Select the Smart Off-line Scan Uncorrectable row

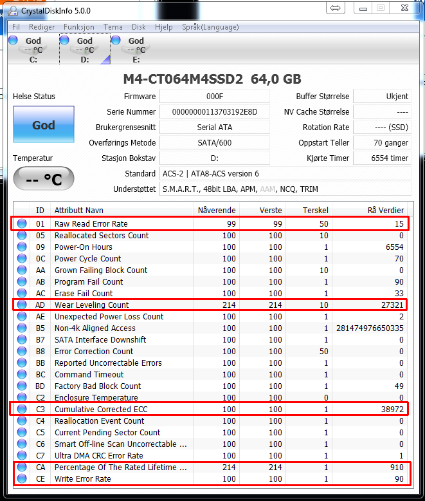[211, 444]
